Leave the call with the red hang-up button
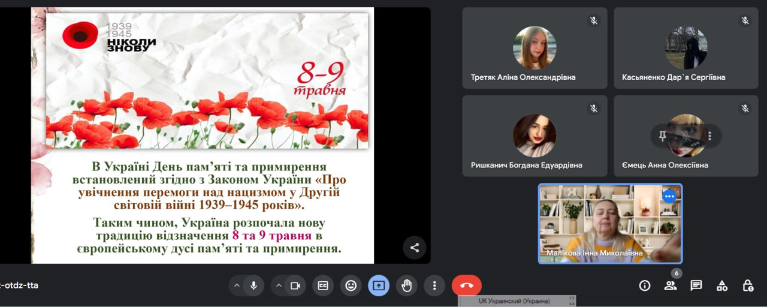This screenshot has height=307, width=767. click(467, 285)
